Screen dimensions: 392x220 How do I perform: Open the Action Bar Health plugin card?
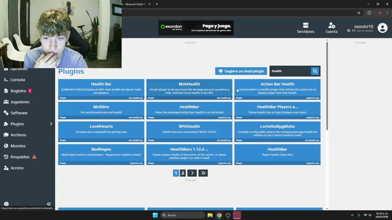point(277,90)
